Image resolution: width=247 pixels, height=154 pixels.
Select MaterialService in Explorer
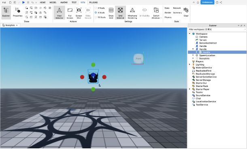[x=204, y=68]
